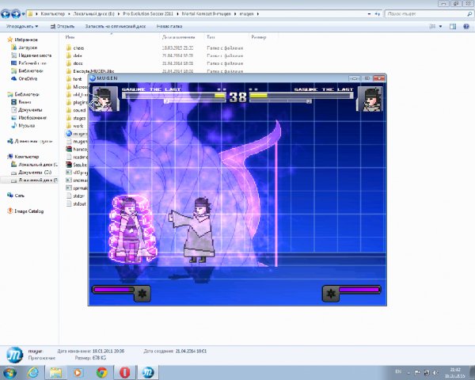Click player one purple power bar
Image resolution: width=475 pixels, height=380 pixels.
(114, 290)
